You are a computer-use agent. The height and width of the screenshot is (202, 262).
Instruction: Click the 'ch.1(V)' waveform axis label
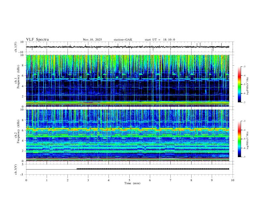coord(16,47)
